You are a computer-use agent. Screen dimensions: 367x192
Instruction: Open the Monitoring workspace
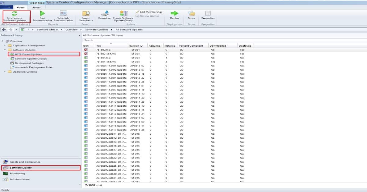click(41, 173)
